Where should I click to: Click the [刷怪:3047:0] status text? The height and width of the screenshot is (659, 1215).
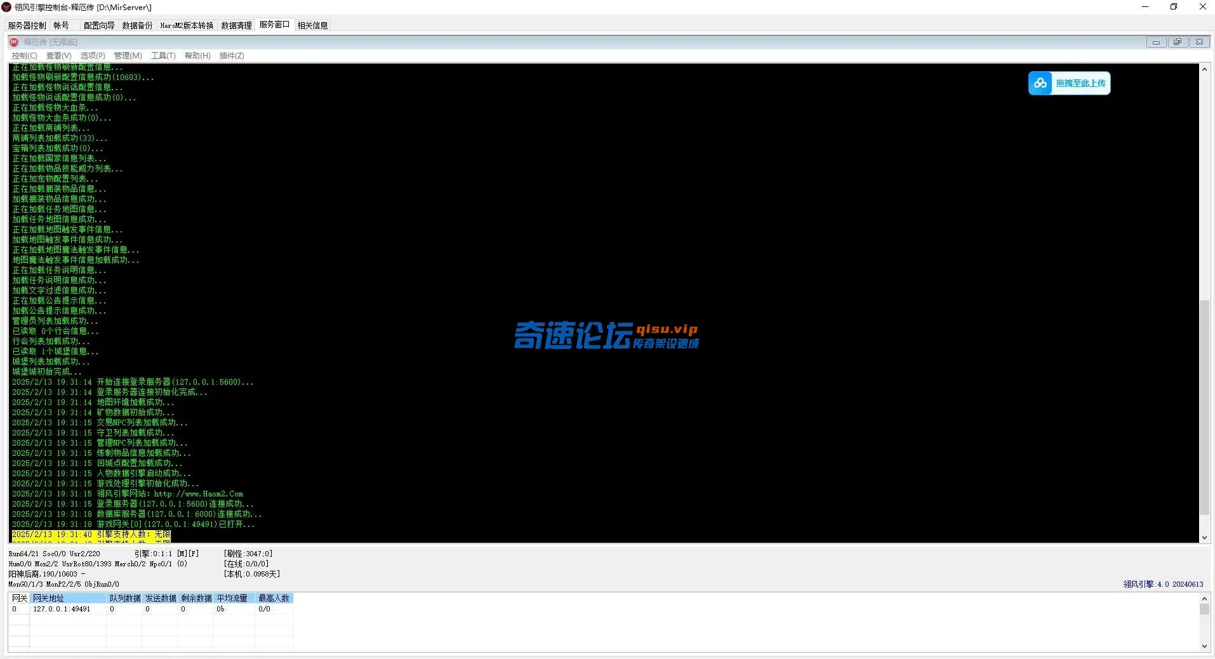(x=248, y=554)
